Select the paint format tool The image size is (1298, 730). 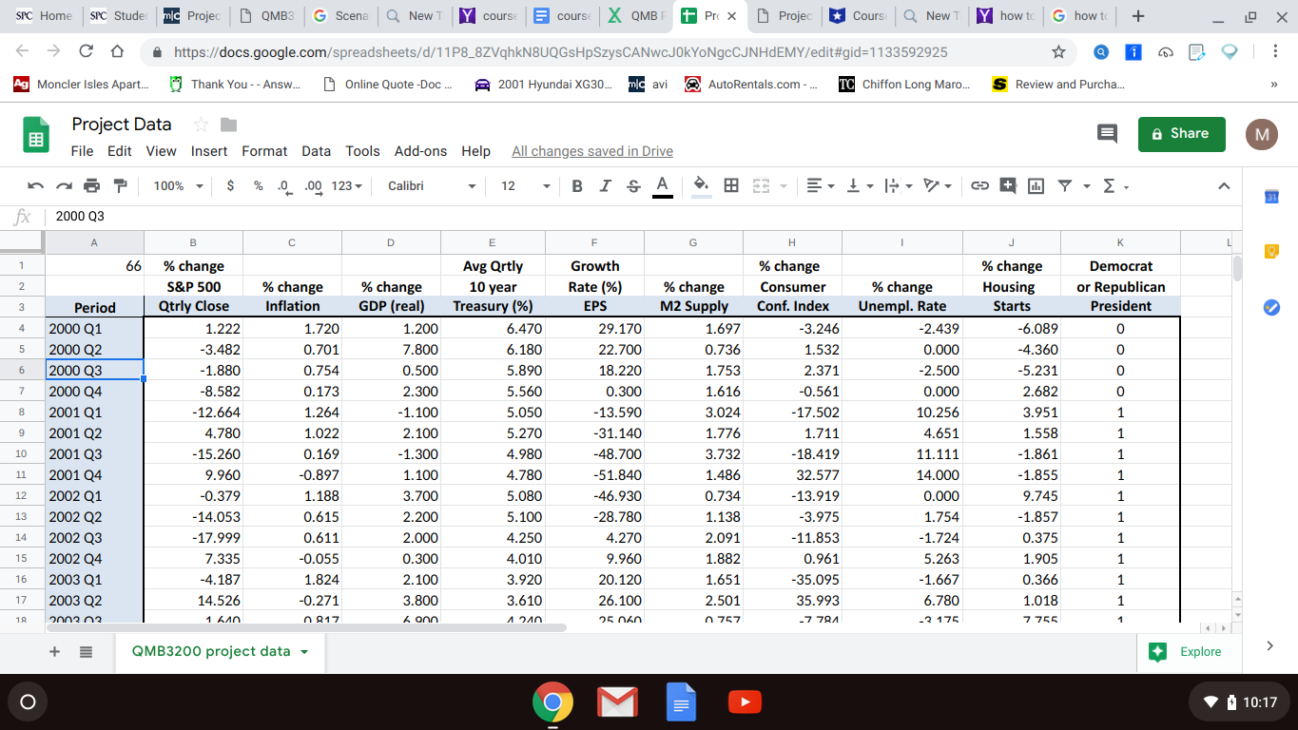tap(120, 186)
